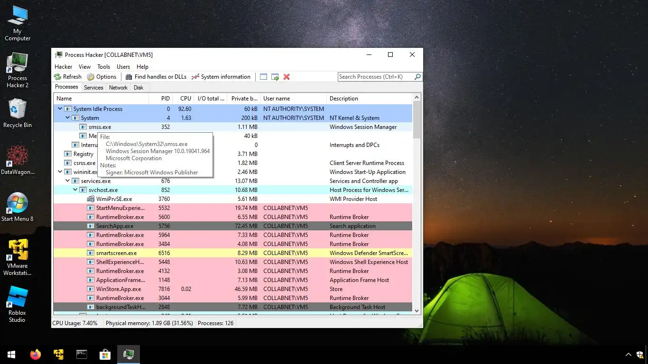Viewport: 648px width, 364px height.
Task: Click the scrollbar down arrow
Action: point(417,311)
